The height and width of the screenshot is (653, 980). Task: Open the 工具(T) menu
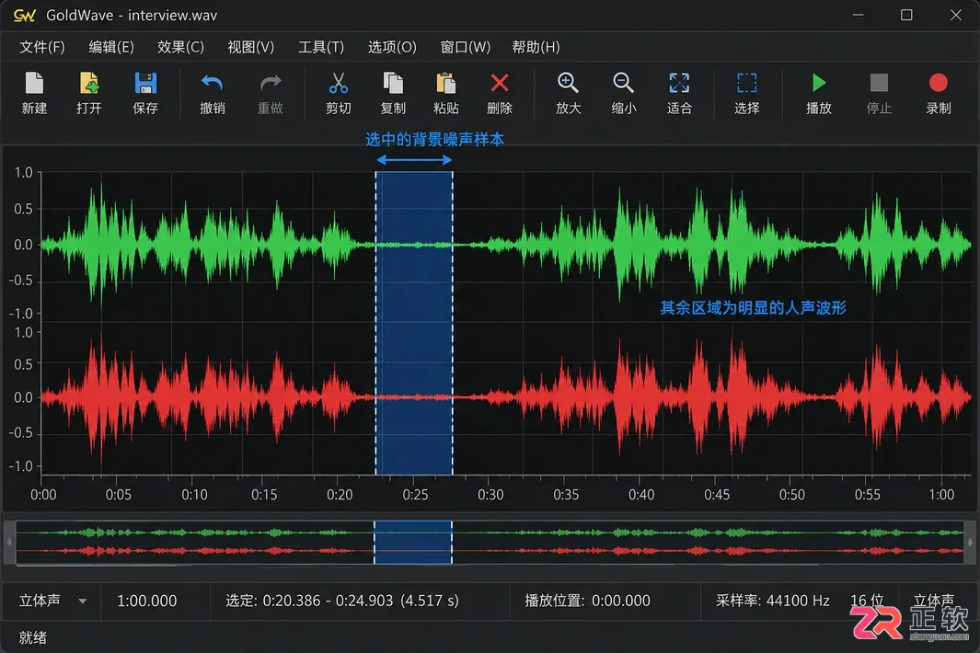pos(320,47)
